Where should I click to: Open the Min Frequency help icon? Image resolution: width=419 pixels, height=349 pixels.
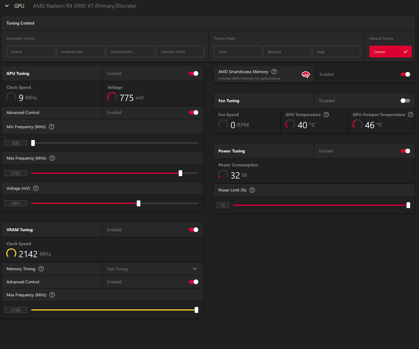pyautogui.click(x=52, y=127)
